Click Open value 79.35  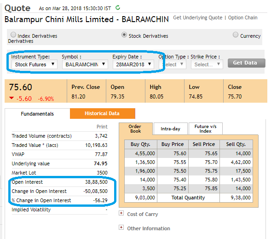pyautogui.click(x=117, y=97)
